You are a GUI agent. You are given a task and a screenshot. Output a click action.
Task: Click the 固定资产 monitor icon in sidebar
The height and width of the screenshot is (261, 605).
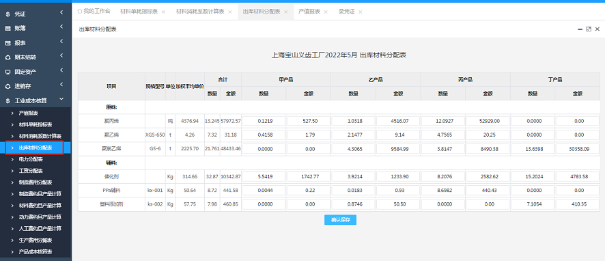(8, 72)
